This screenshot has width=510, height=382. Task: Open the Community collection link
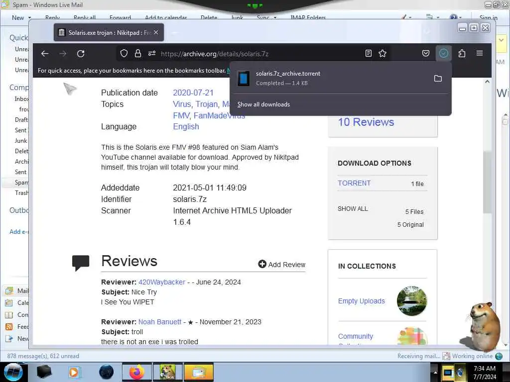tap(356, 336)
